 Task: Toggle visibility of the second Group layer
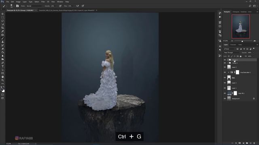click(225, 63)
